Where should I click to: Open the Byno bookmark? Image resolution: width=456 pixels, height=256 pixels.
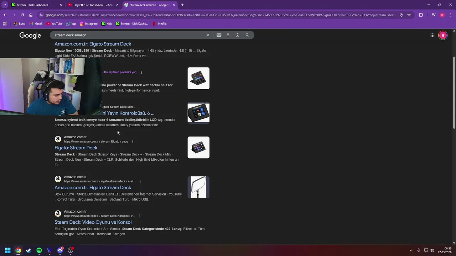20,23
